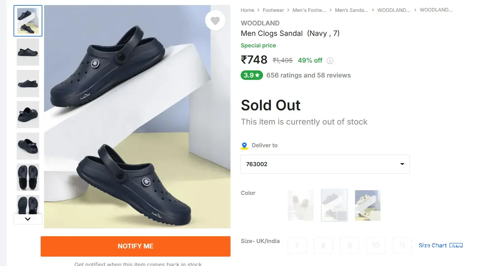The width and height of the screenshot is (484, 266).
Task: Select size 11 option
Action: point(402,245)
